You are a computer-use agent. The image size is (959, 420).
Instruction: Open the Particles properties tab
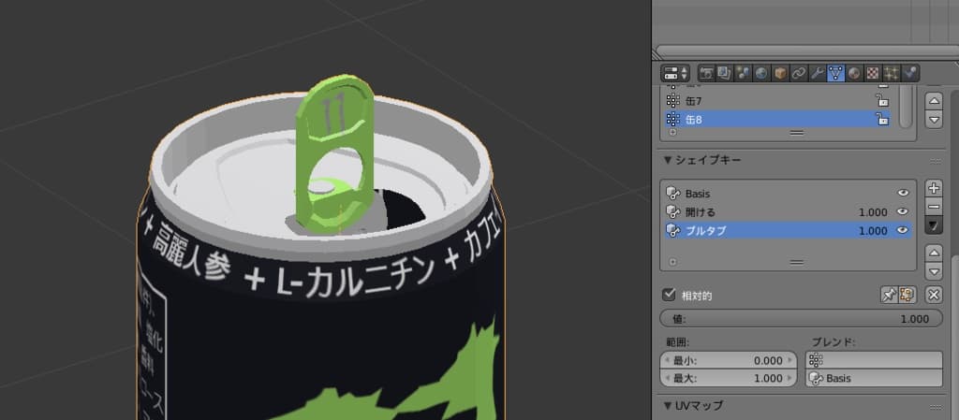pyautogui.click(x=892, y=73)
